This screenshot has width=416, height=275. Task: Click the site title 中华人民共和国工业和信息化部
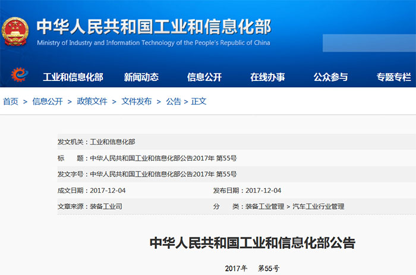(x=154, y=27)
